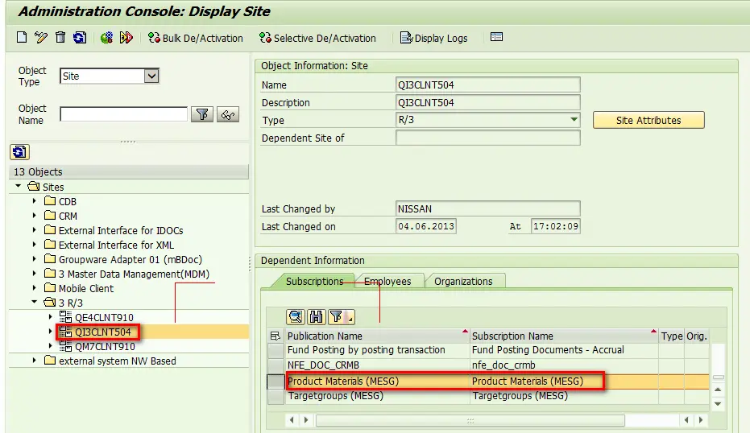Click the filter icon beside Object Name
Image resolution: width=750 pixels, height=433 pixels.
[202, 114]
